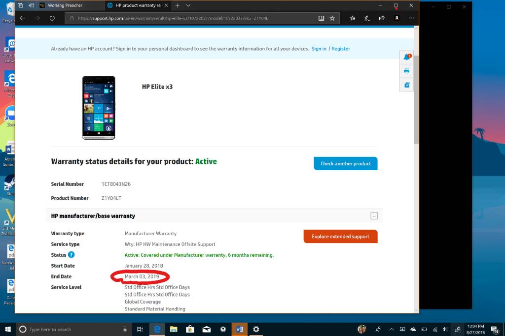Go back to the previous page in Edge
505x336 pixels.
[23, 18]
